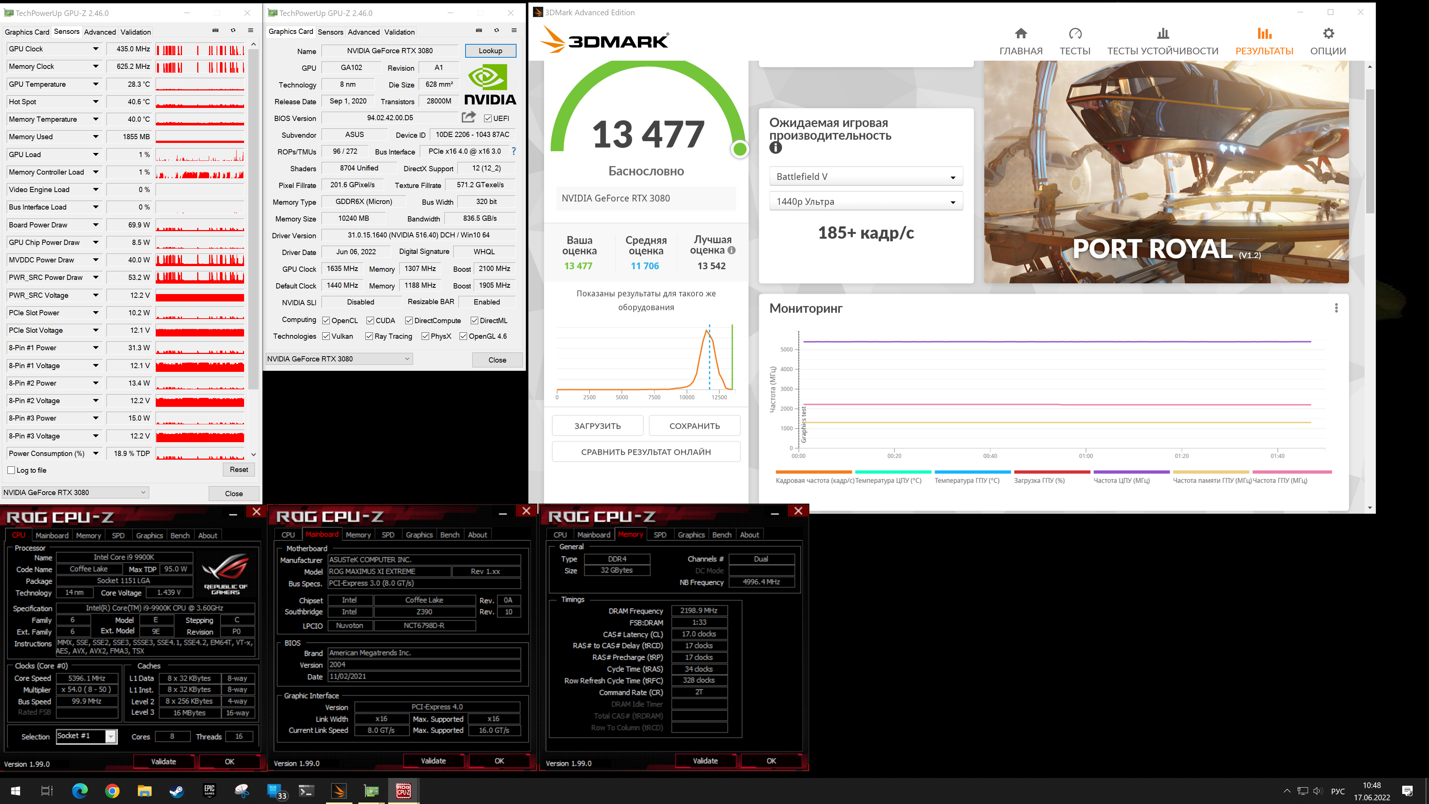This screenshot has height=804, width=1429.
Task: Expand the GPU Clock sensor dropdown
Action: [x=95, y=49]
